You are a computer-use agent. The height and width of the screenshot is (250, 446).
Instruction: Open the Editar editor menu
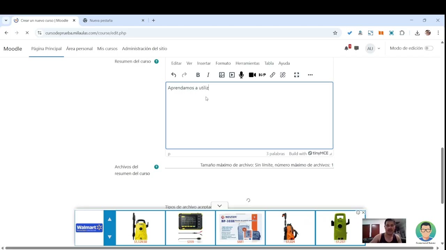pyautogui.click(x=176, y=63)
